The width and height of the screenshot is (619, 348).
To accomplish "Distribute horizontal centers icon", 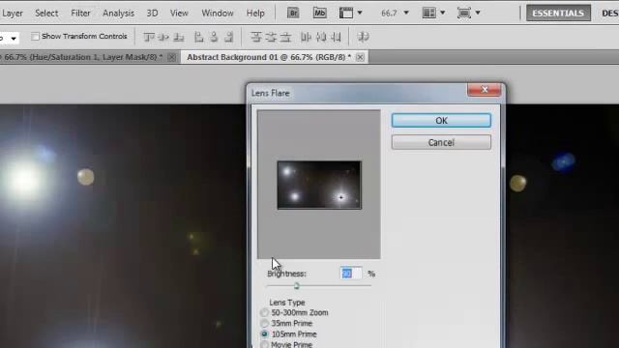I will pos(321,37).
